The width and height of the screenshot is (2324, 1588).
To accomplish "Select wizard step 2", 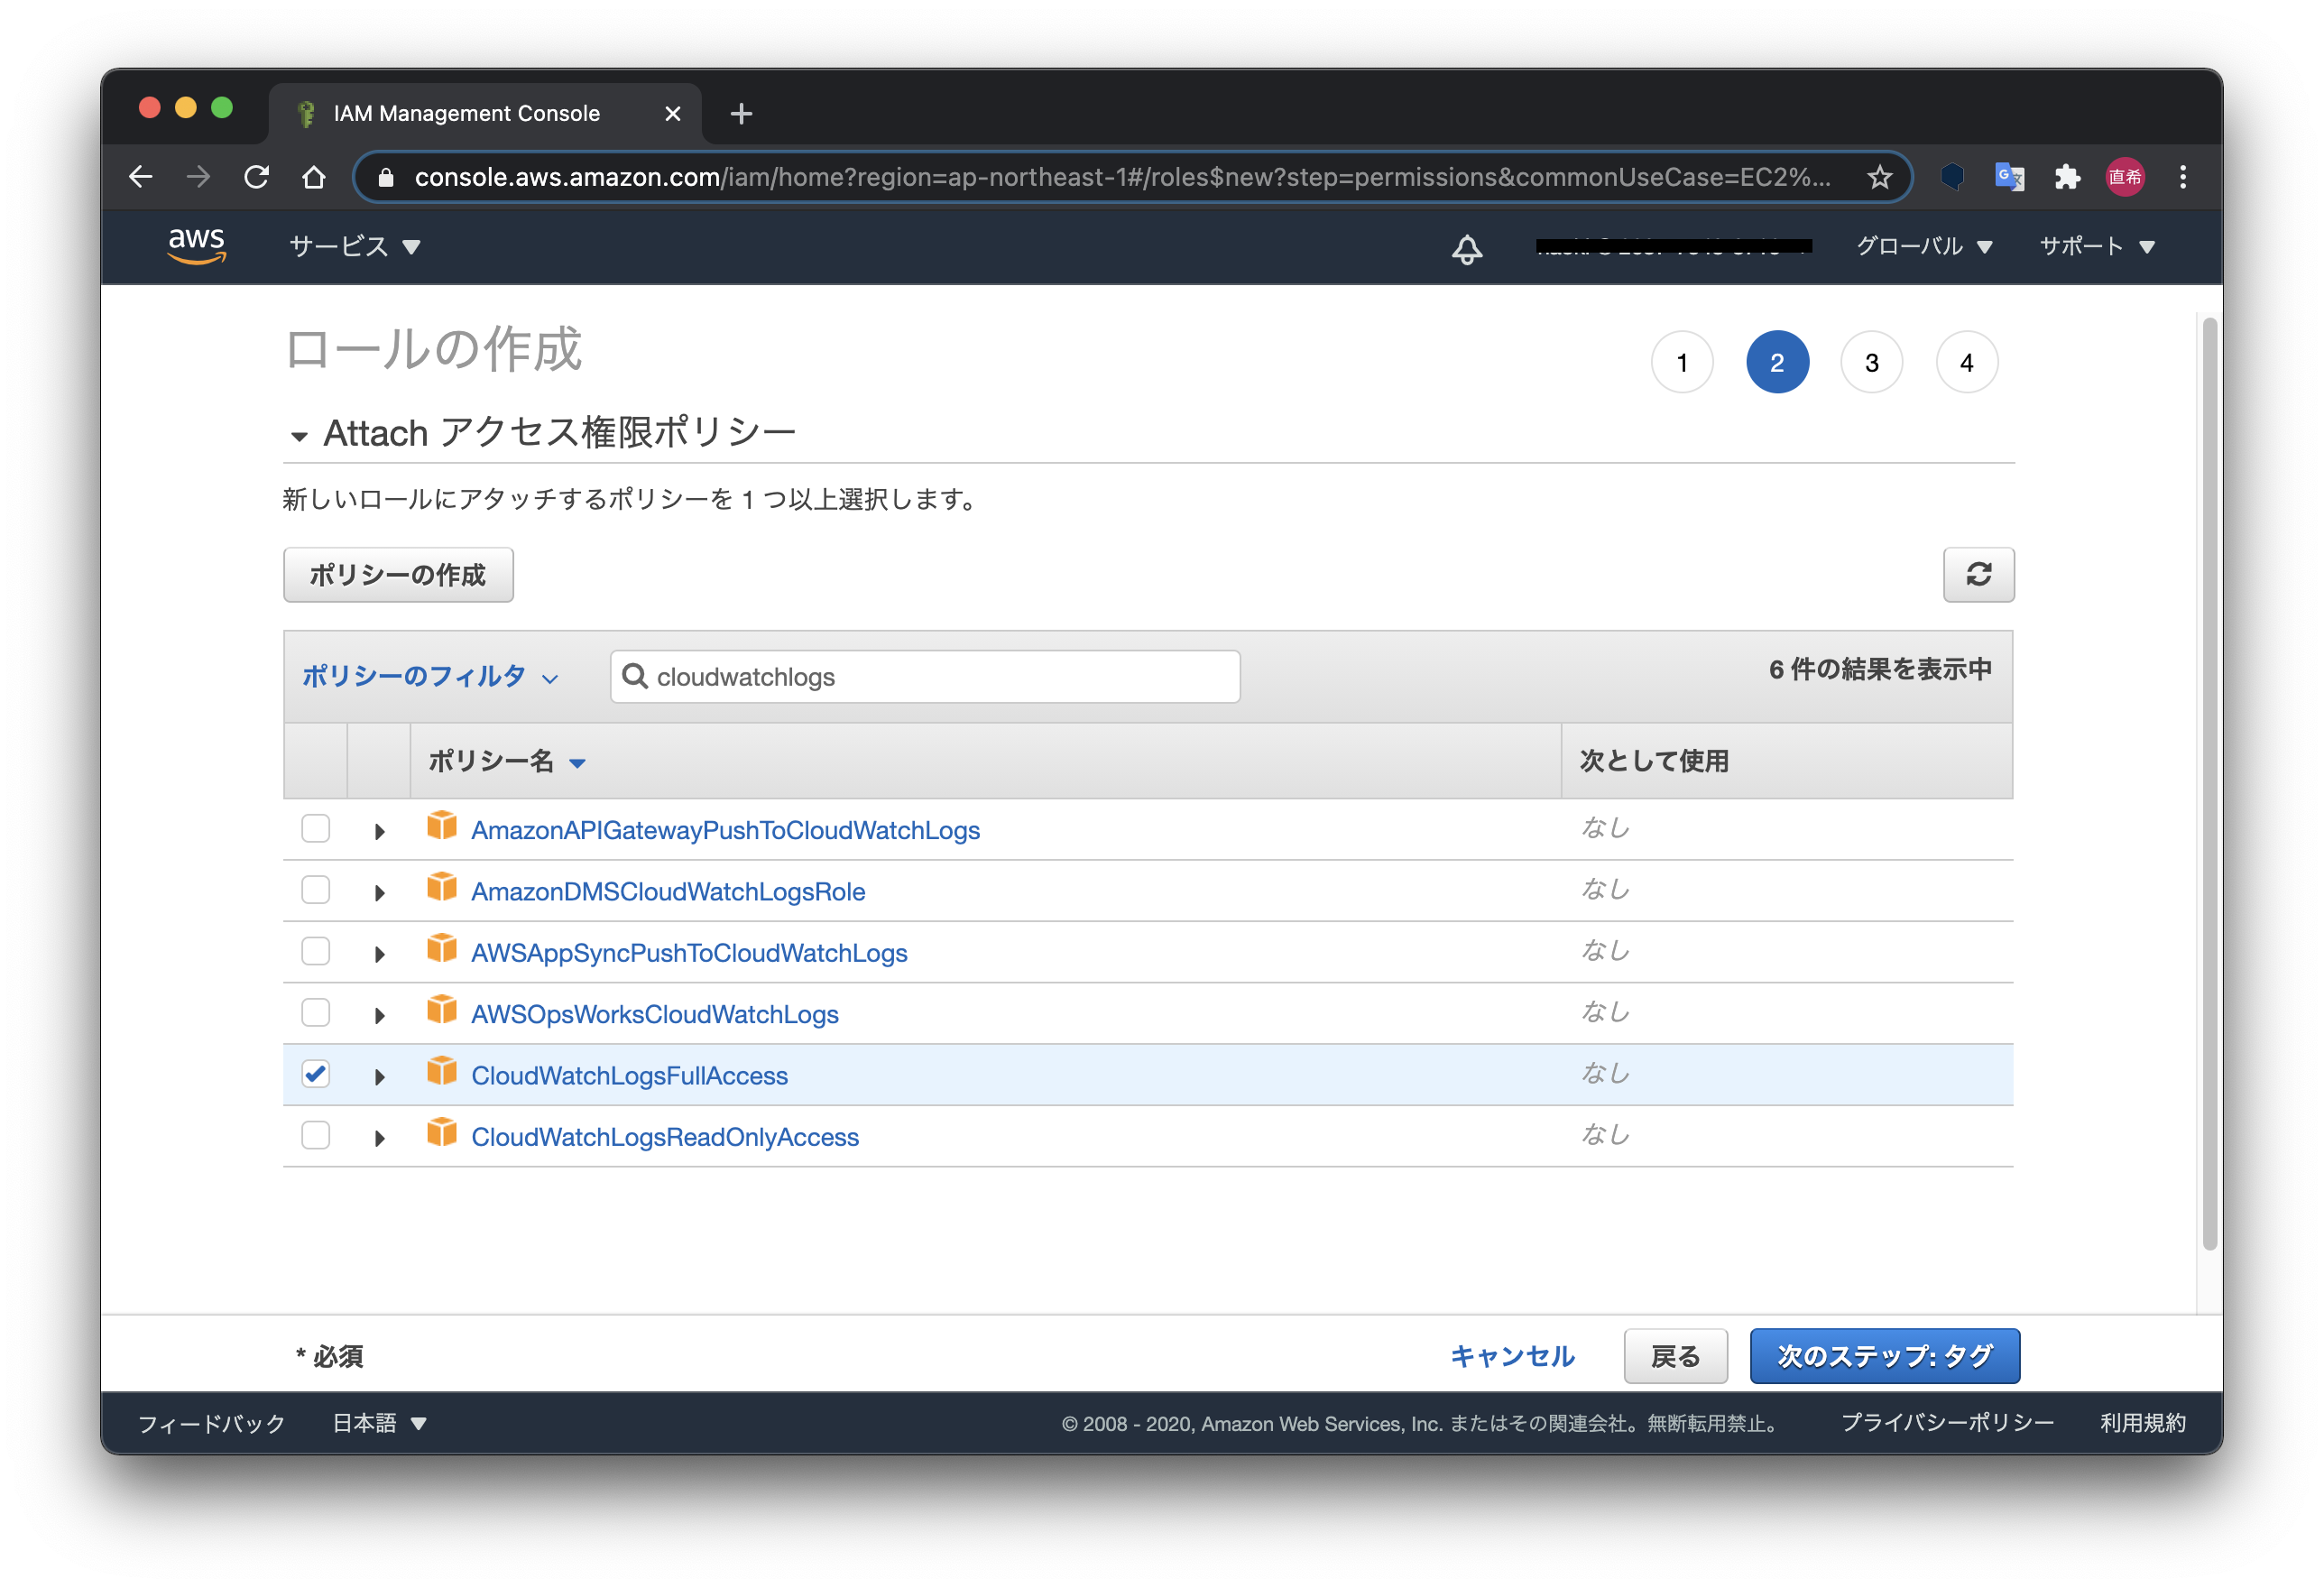I will tap(1777, 362).
